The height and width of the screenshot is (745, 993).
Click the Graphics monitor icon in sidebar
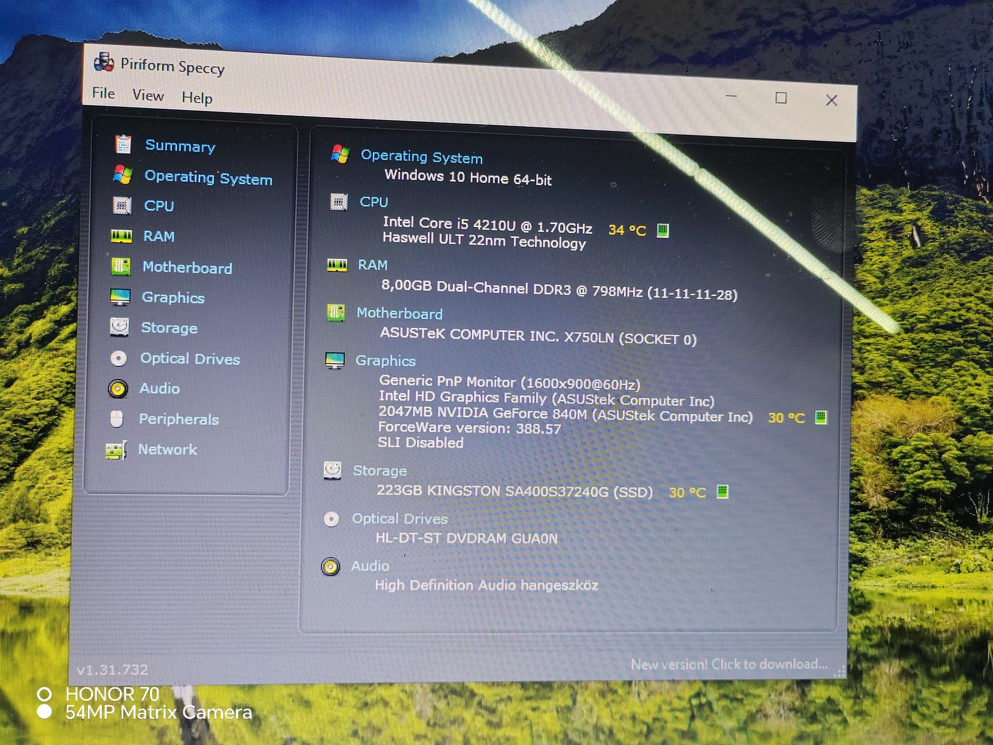coord(120,297)
